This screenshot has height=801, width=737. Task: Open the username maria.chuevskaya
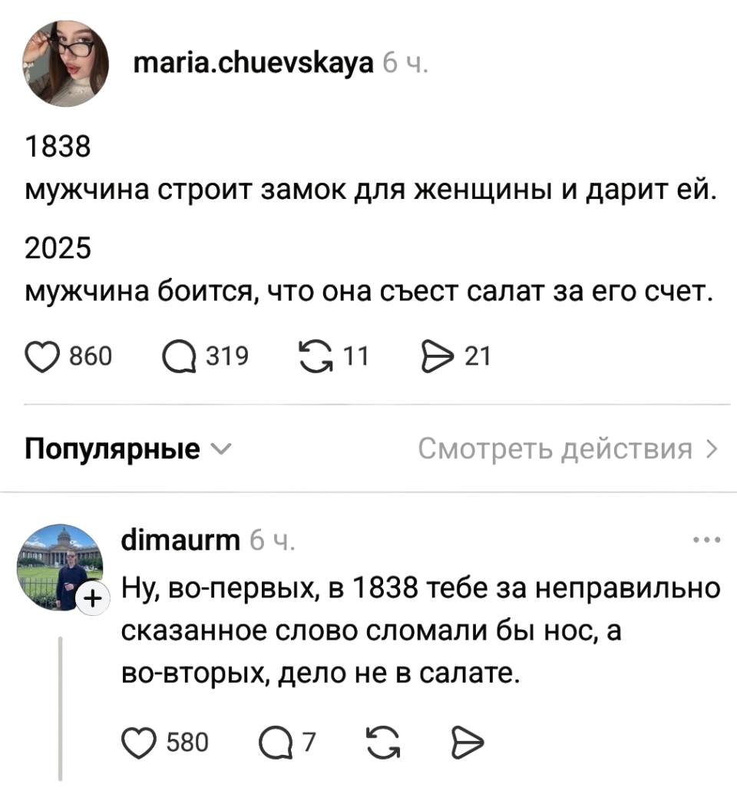pos(253,63)
